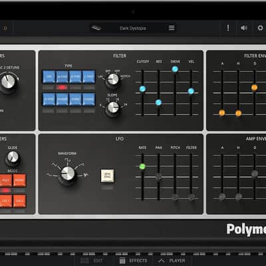Select the sample-and-hold icon on WAVEFORM knob
Image resolution: width=266 pixels, height=266 pixels.
86,175
